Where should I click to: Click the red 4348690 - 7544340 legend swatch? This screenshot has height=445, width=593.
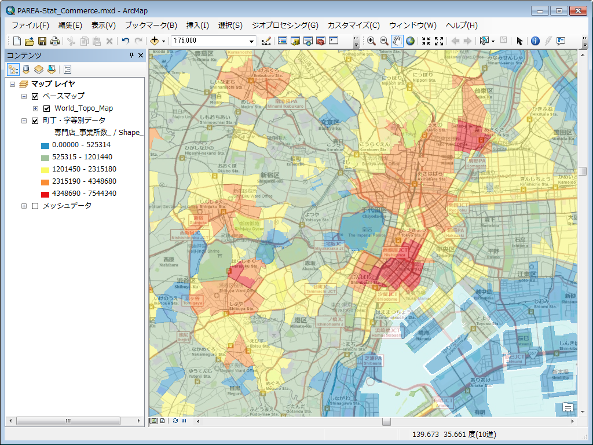(45, 194)
